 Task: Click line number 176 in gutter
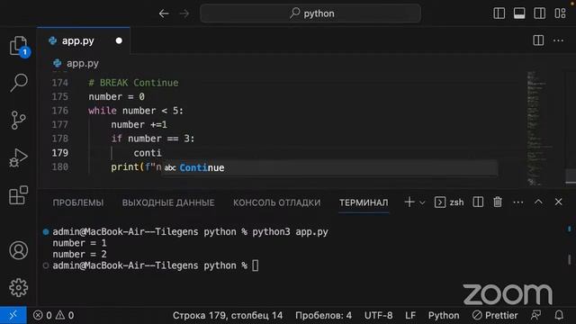(x=60, y=111)
